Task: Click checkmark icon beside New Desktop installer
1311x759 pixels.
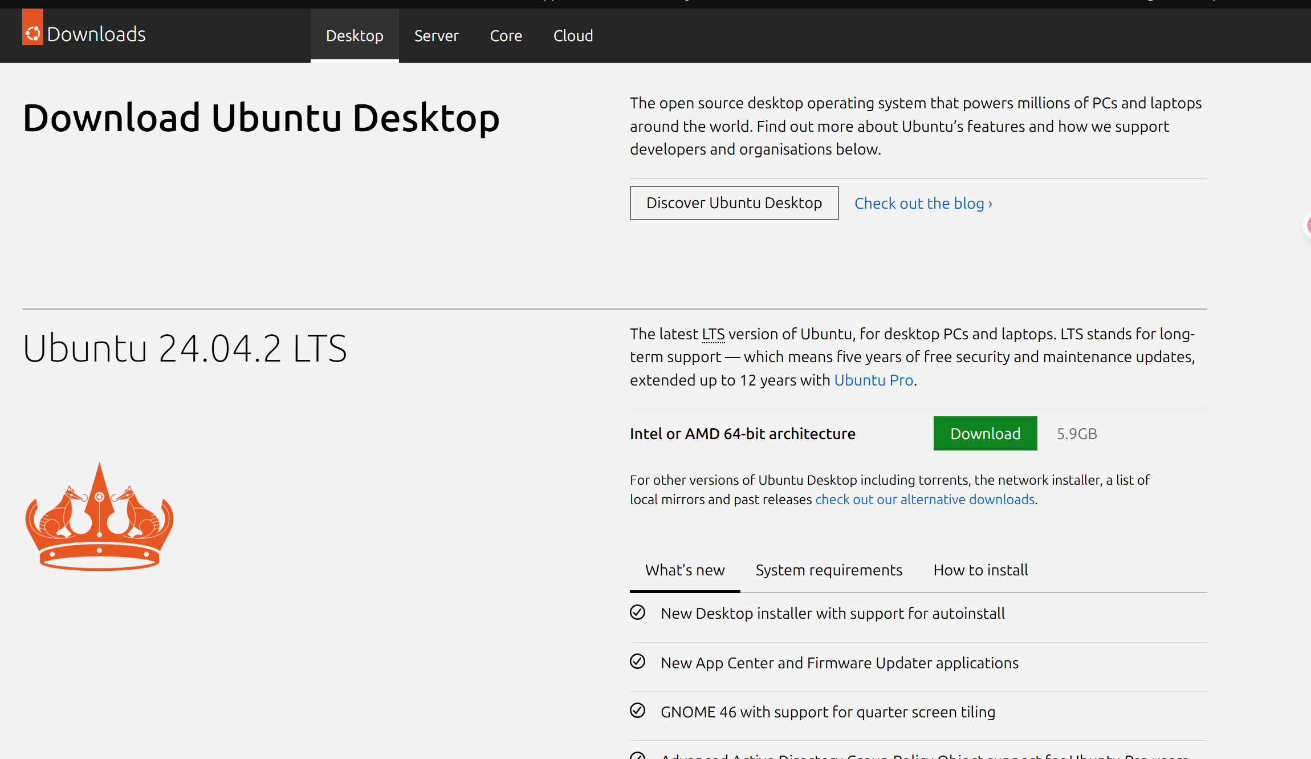Action: click(x=637, y=612)
